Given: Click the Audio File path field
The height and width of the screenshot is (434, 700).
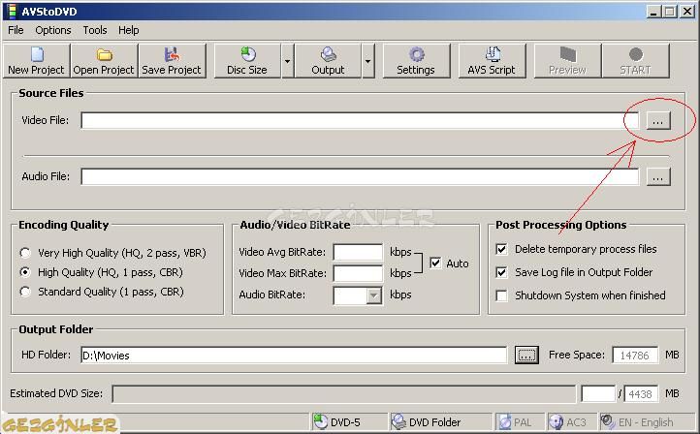Looking at the screenshot, I should tap(360, 177).
